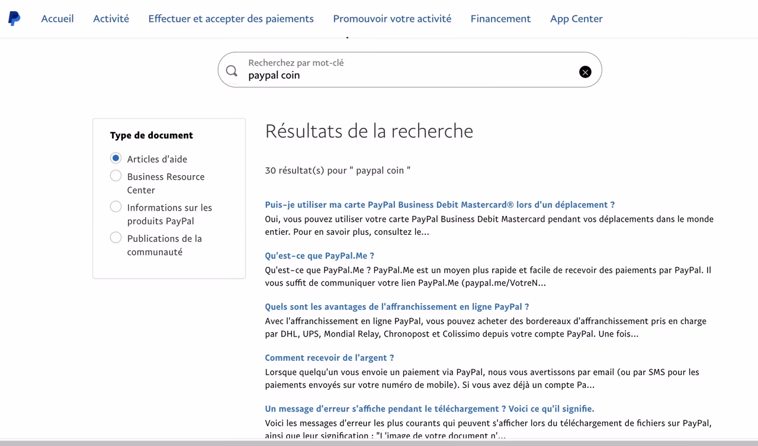This screenshot has width=758, height=446.
Task: Open Effectuer et accepter des paiements
Action: tap(231, 18)
